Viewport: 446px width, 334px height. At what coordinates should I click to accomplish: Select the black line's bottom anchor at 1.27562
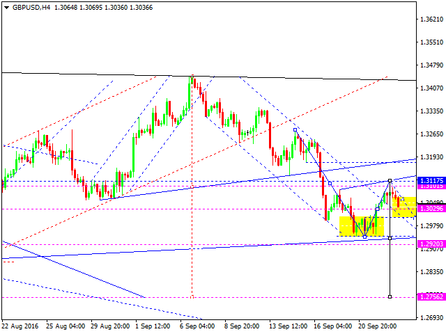pos(390,297)
